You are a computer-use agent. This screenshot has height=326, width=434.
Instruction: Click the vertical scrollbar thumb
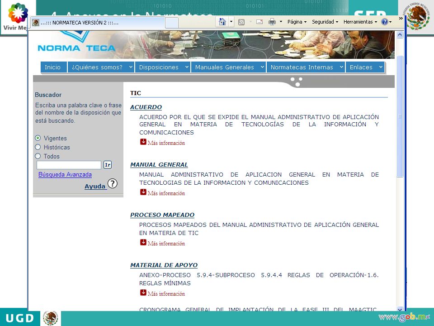coord(400,116)
